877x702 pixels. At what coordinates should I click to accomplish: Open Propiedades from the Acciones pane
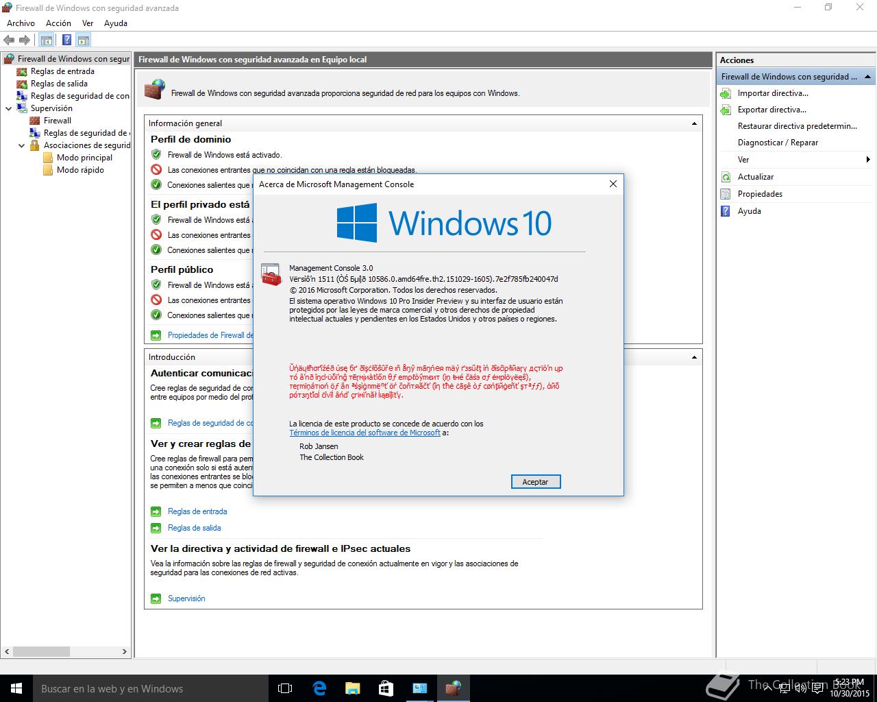coord(760,194)
